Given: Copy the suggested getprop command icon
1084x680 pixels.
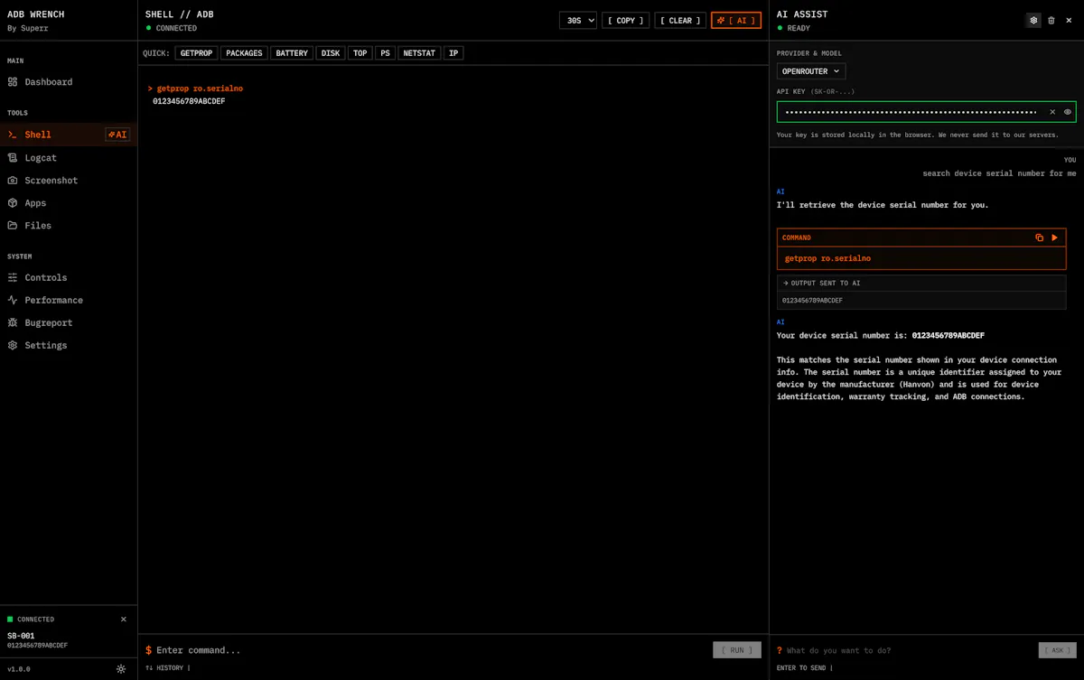Looking at the screenshot, I should (1040, 238).
